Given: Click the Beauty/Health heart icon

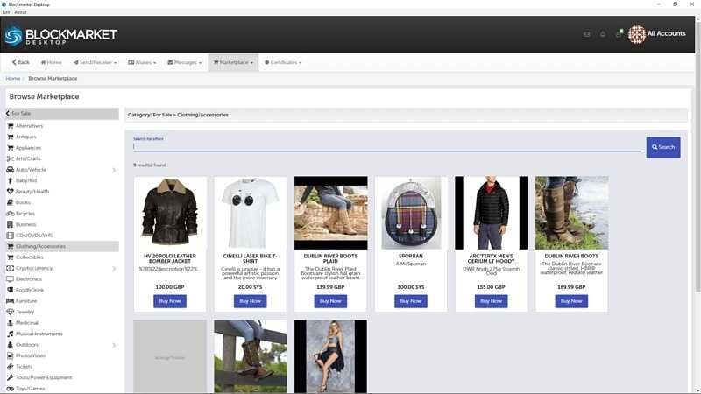Looking at the screenshot, I should [11, 191].
